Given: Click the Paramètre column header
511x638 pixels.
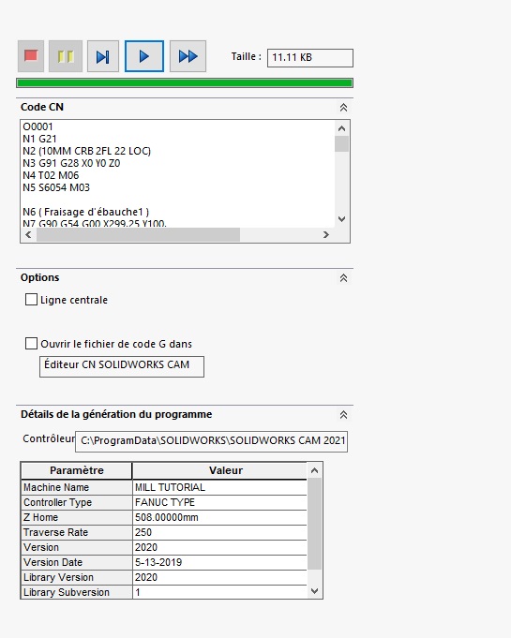Looking at the screenshot, I should (x=77, y=470).
